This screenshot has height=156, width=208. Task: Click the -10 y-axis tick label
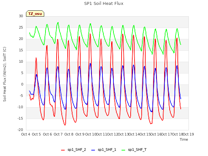point(20,107)
